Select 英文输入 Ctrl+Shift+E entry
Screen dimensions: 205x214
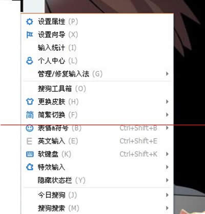tap(97, 141)
